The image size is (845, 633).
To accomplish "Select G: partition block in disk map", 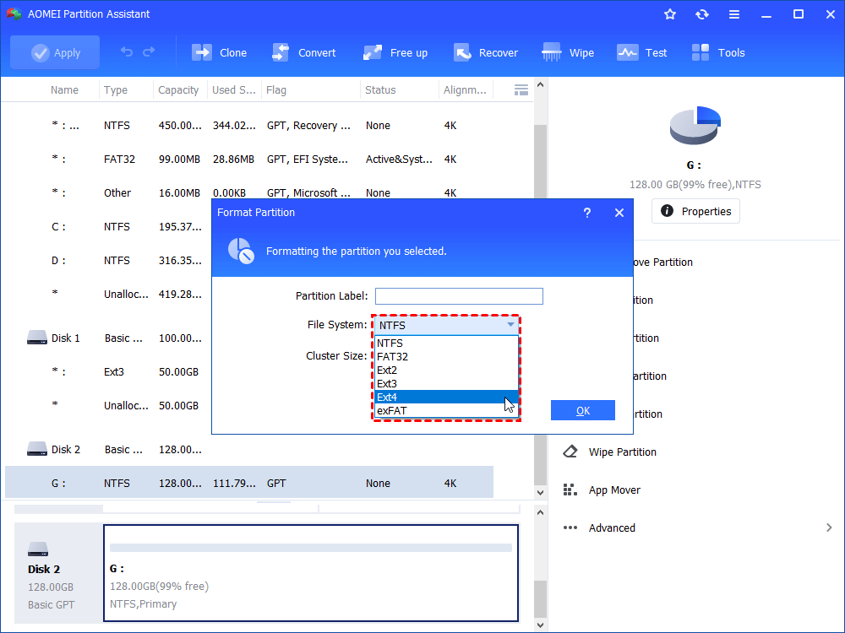I will pyautogui.click(x=311, y=573).
